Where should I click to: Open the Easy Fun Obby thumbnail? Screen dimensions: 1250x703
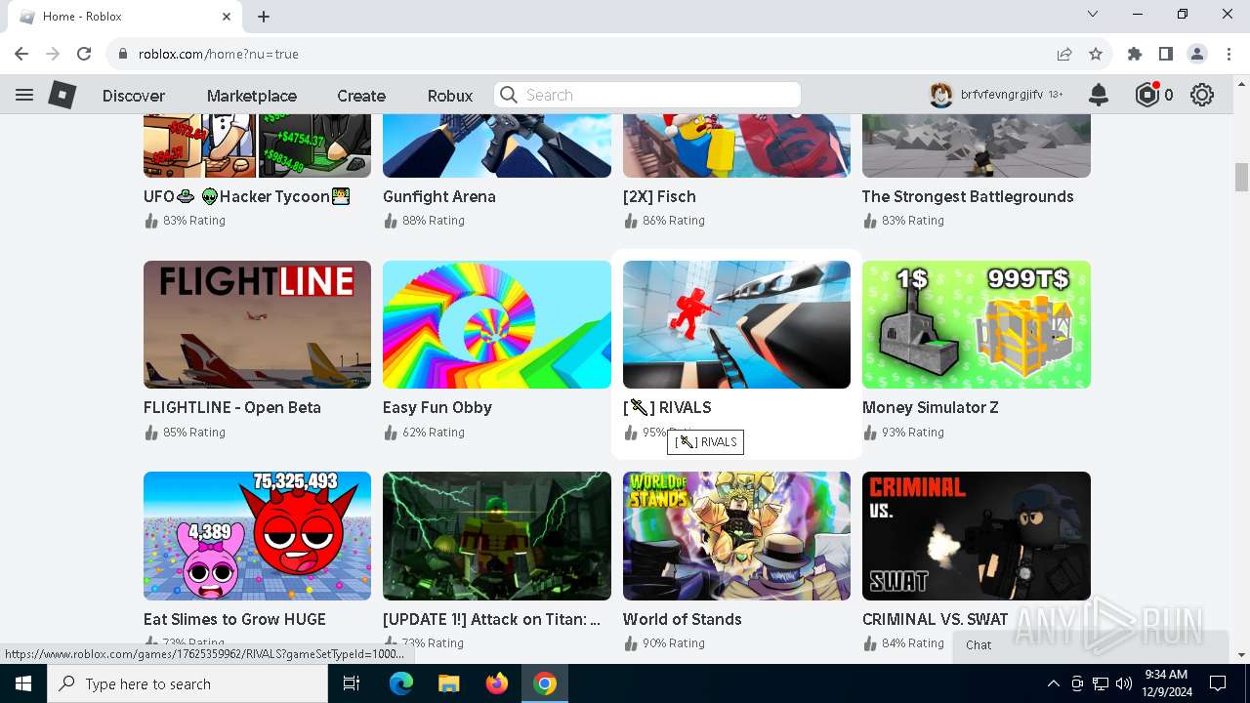496,324
